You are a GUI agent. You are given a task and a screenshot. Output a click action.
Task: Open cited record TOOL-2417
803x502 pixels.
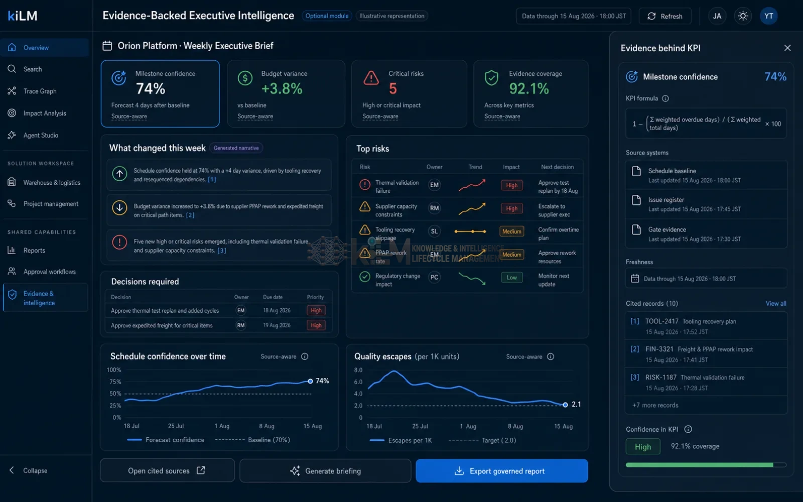tap(706, 326)
